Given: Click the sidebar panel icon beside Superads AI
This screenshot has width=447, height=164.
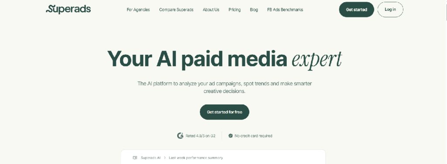Looking at the screenshot, I should tap(135, 158).
